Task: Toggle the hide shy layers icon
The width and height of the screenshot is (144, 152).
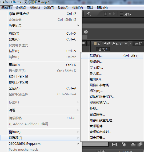Action: 133,145
